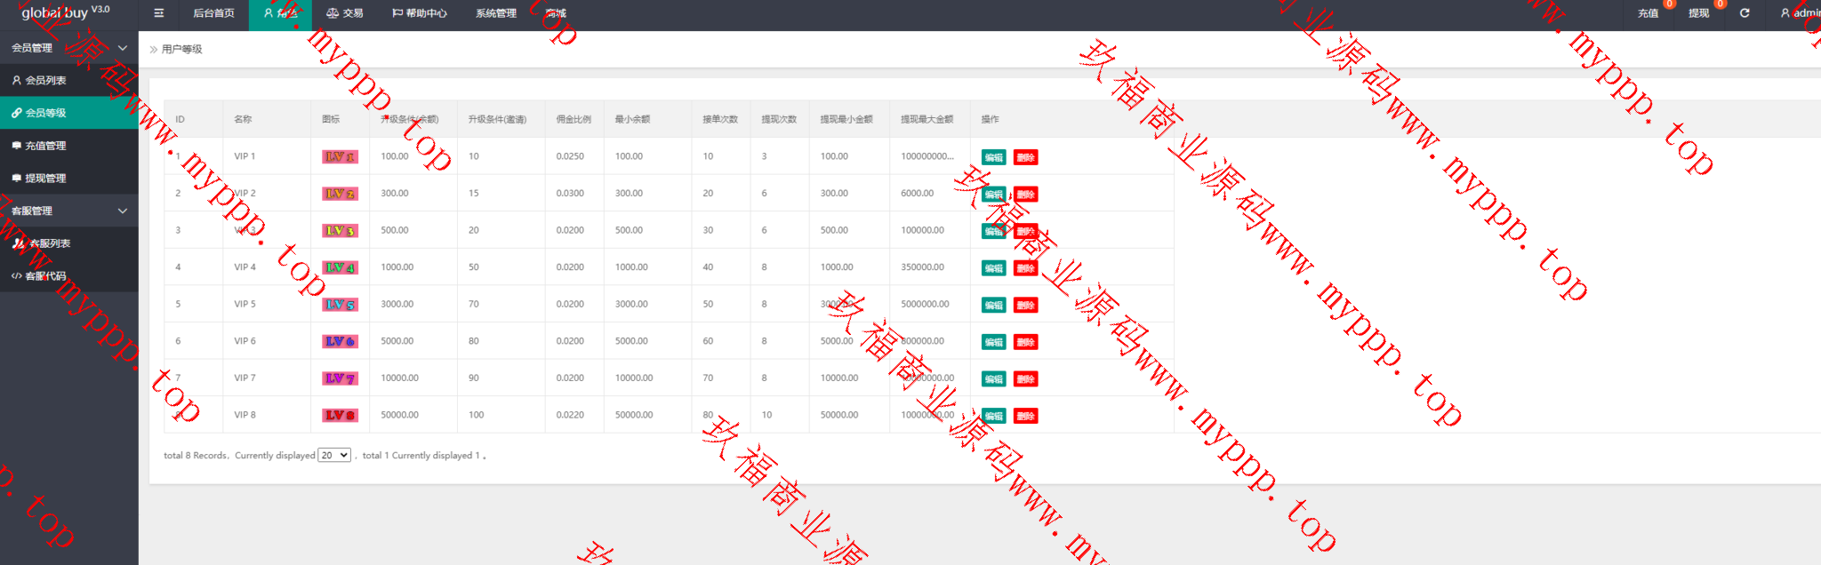Open the records-per-page dropdown showing 20
Image resolution: width=1821 pixels, height=565 pixels.
click(334, 455)
